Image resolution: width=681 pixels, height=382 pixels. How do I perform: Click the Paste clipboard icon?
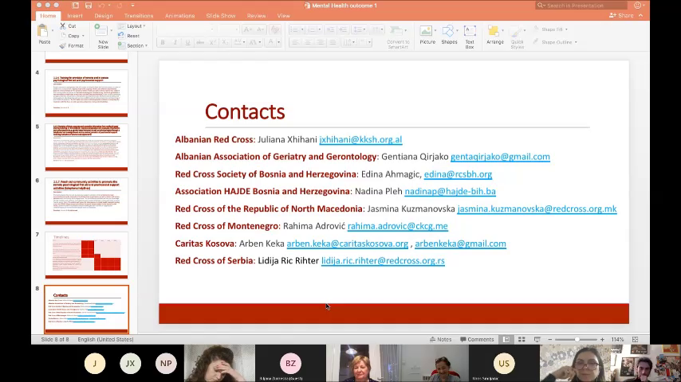[43, 31]
